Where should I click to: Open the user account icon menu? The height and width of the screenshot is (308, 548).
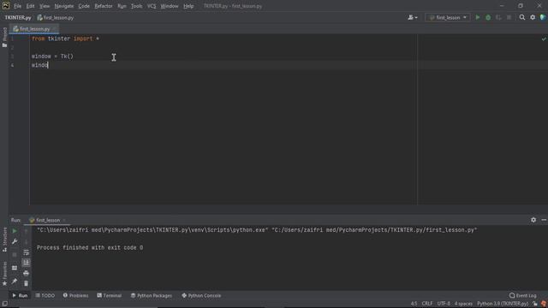point(413,17)
